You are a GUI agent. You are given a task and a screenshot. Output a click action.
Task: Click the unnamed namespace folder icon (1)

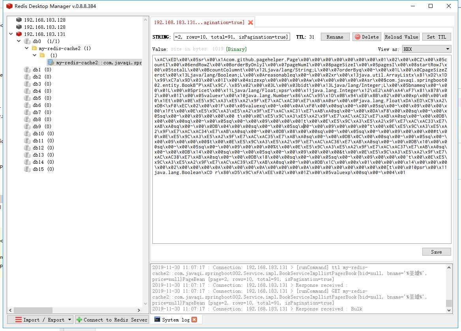click(42, 55)
